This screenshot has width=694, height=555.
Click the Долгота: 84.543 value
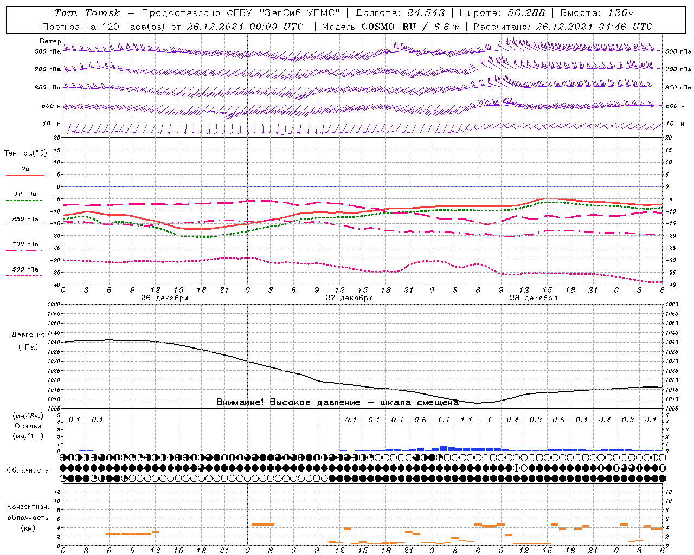(x=400, y=13)
